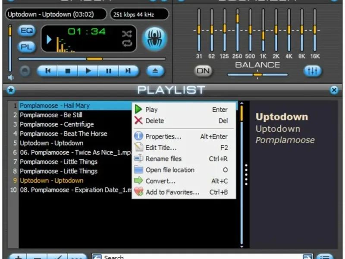The height and width of the screenshot is (259, 345).
Task: Mute sound via speaker icon
Action: point(10,78)
